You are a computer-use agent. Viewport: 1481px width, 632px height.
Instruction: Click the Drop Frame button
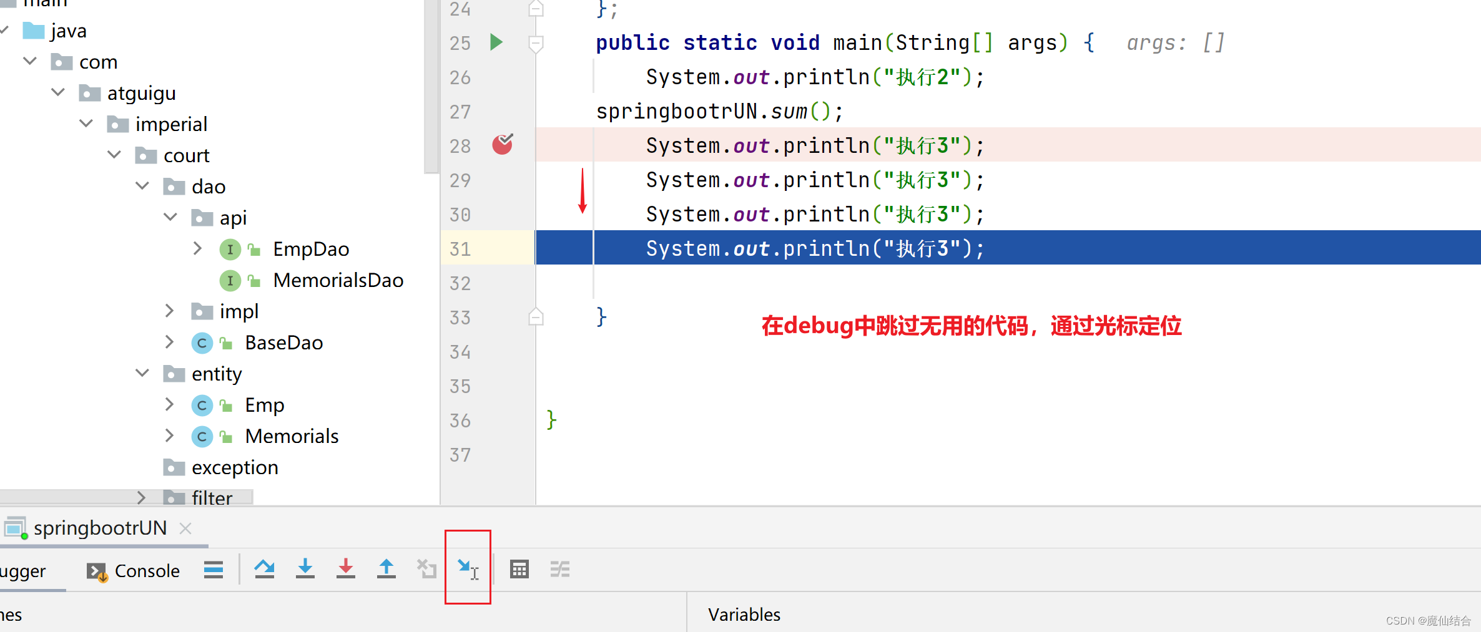coord(427,569)
